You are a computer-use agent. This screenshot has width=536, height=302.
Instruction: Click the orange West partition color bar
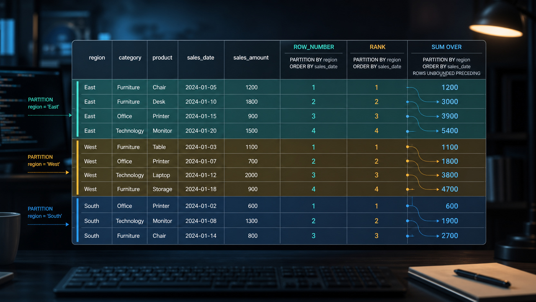pos(78,167)
